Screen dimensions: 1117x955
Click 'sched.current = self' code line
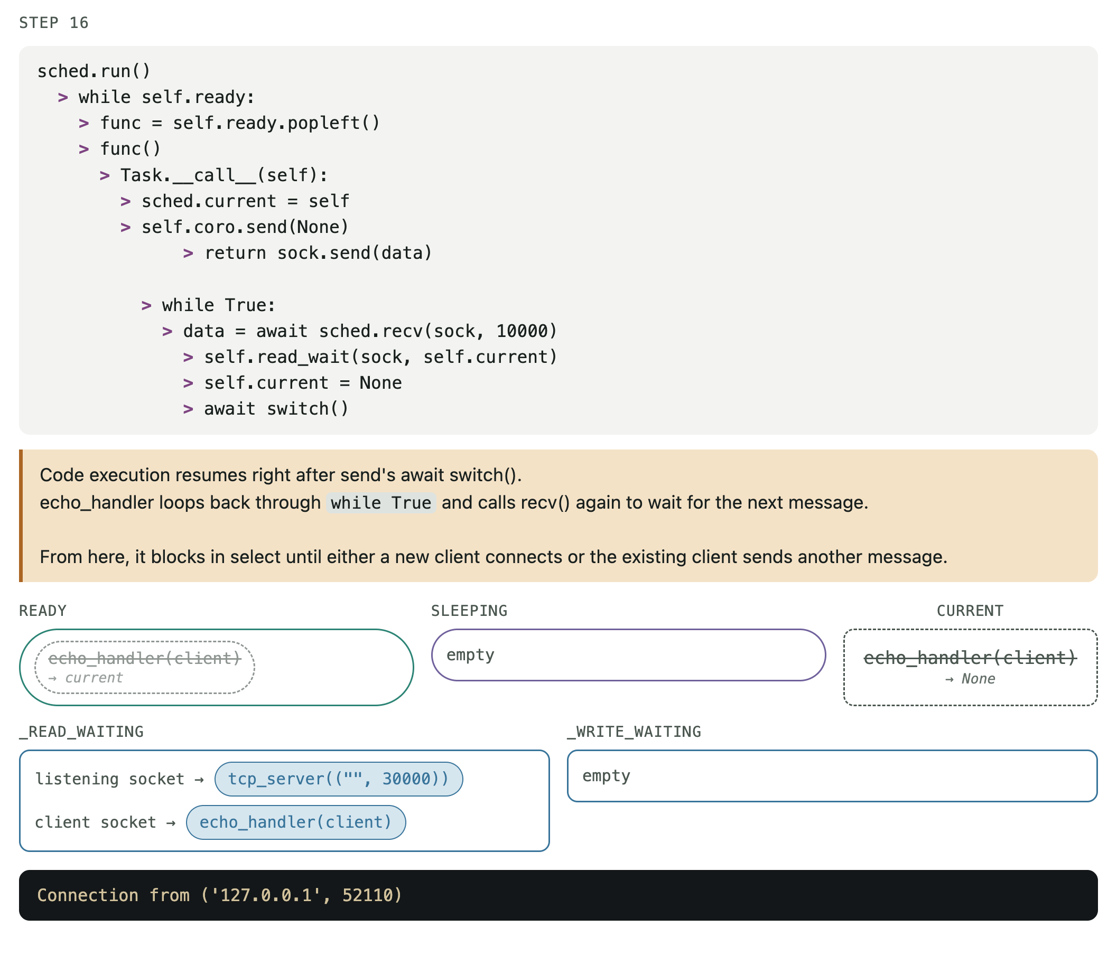pos(245,201)
